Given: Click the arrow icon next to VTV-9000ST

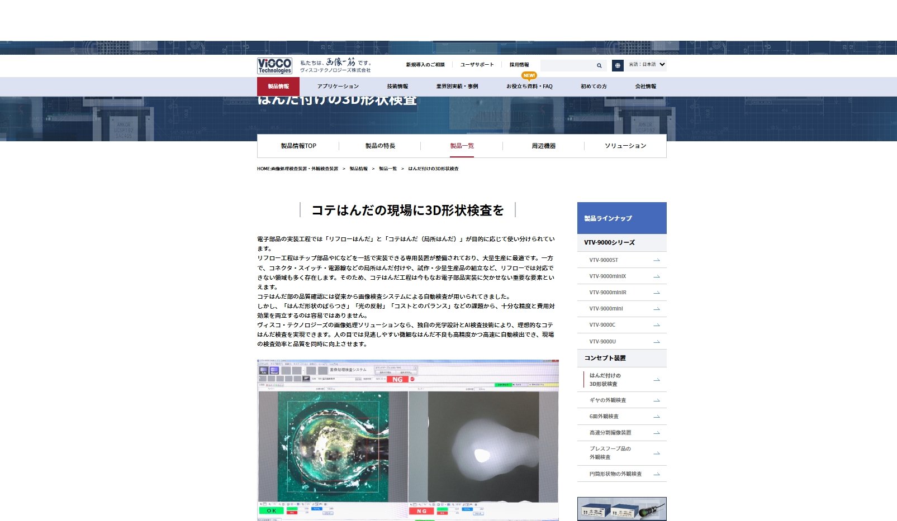Looking at the screenshot, I should [x=657, y=260].
